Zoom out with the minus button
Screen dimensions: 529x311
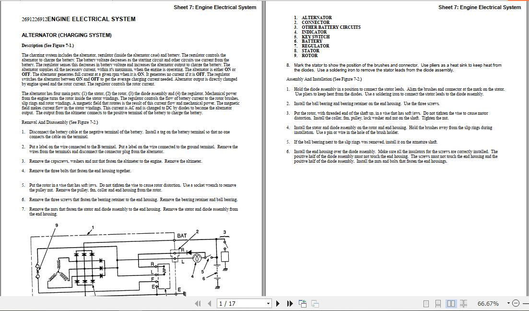[x=516, y=303]
